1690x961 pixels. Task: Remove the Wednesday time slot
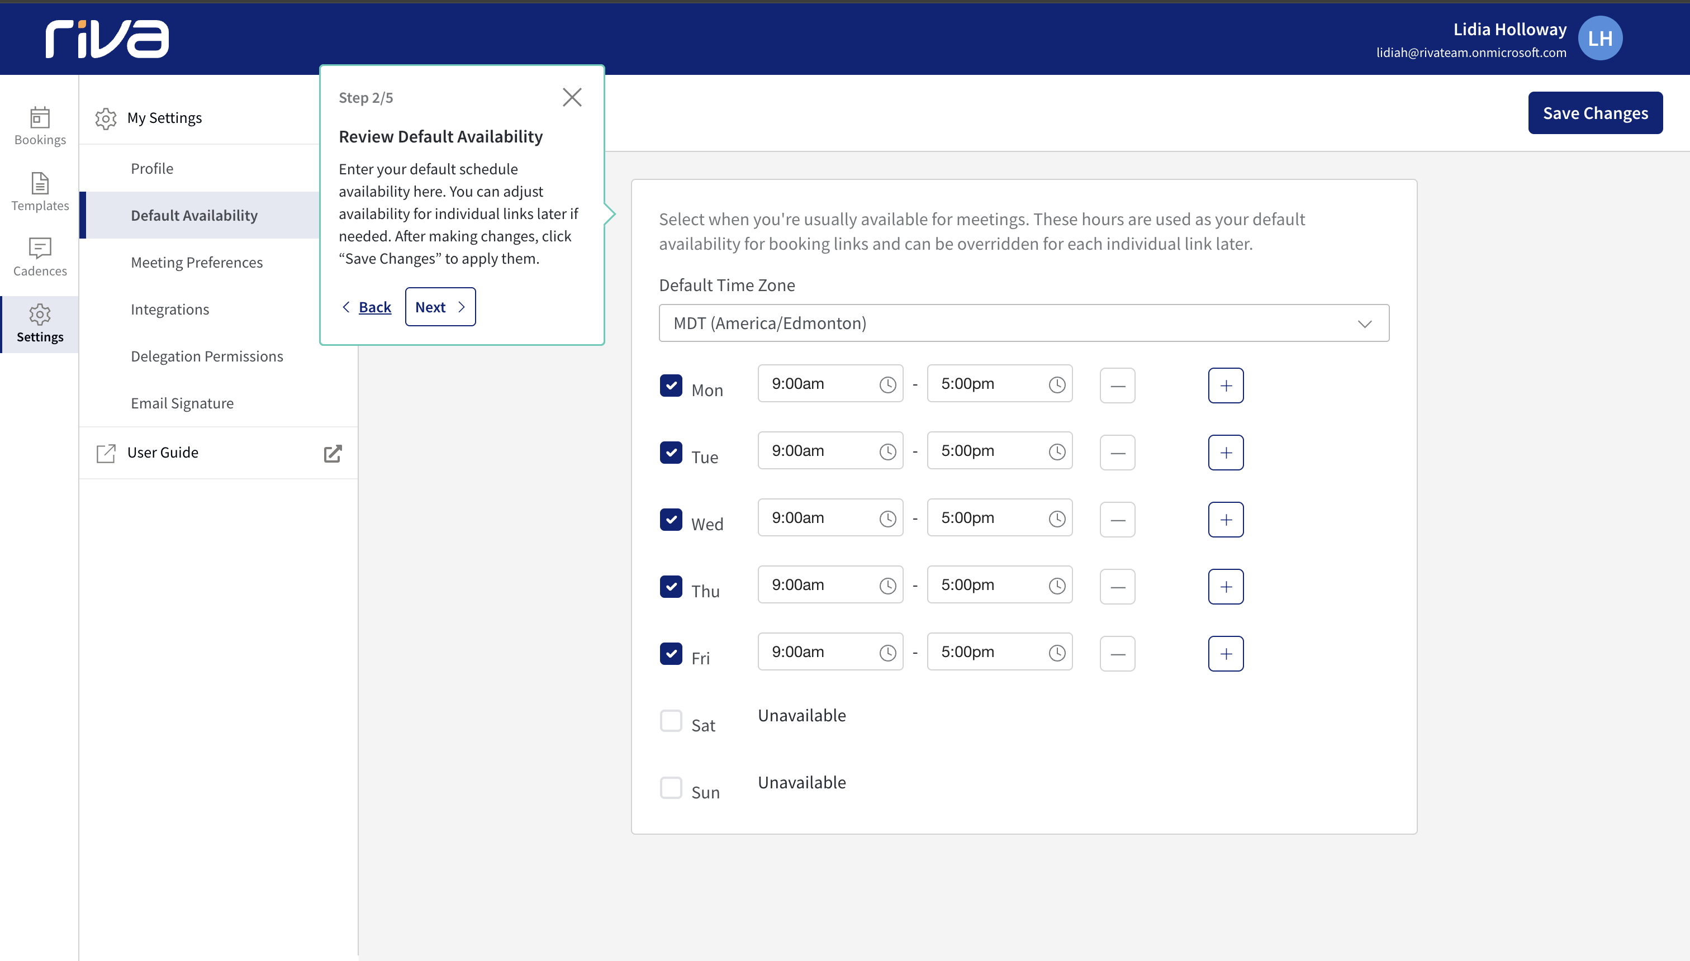(1118, 520)
